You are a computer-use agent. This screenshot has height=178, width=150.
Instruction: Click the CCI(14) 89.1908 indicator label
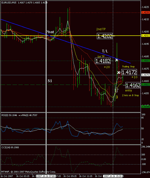coord(10,148)
